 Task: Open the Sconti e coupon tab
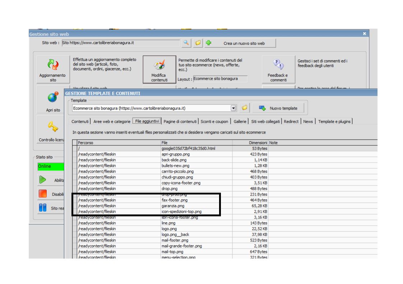point(214,121)
